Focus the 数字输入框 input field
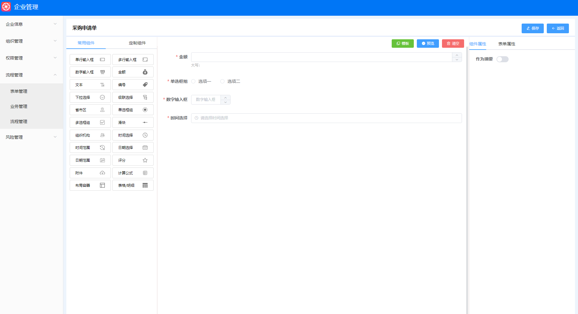Viewport: 578px width, 314px height. coord(206,100)
